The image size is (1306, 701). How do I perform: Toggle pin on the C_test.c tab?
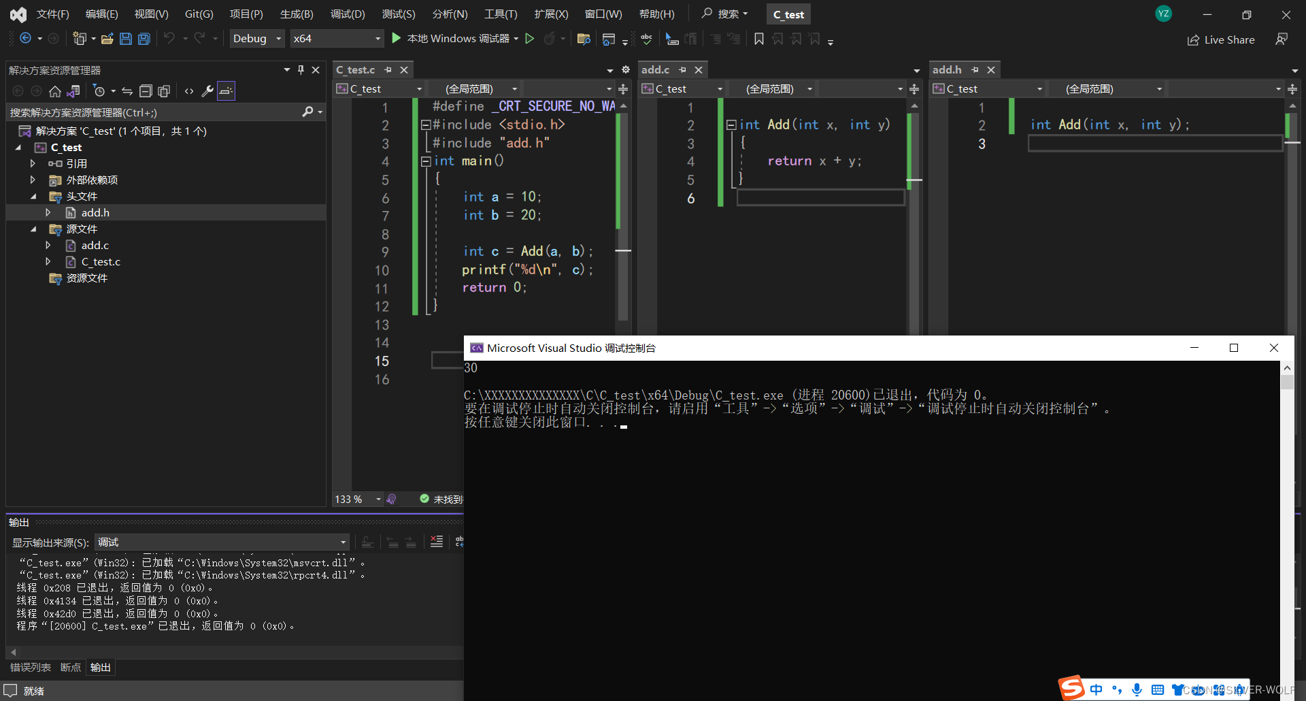pyautogui.click(x=388, y=69)
